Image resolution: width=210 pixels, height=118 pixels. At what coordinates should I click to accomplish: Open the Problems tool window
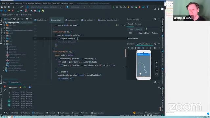pyautogui.click(x=25, y=113)
